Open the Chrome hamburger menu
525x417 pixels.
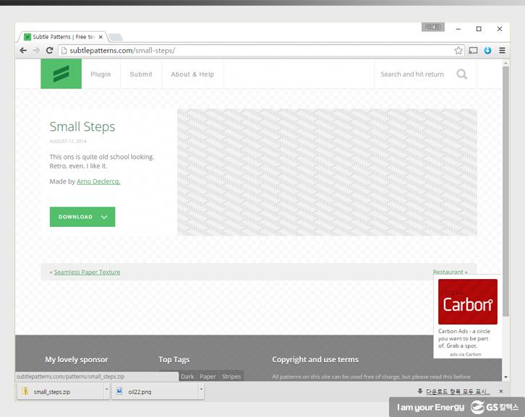pos(502,51)
